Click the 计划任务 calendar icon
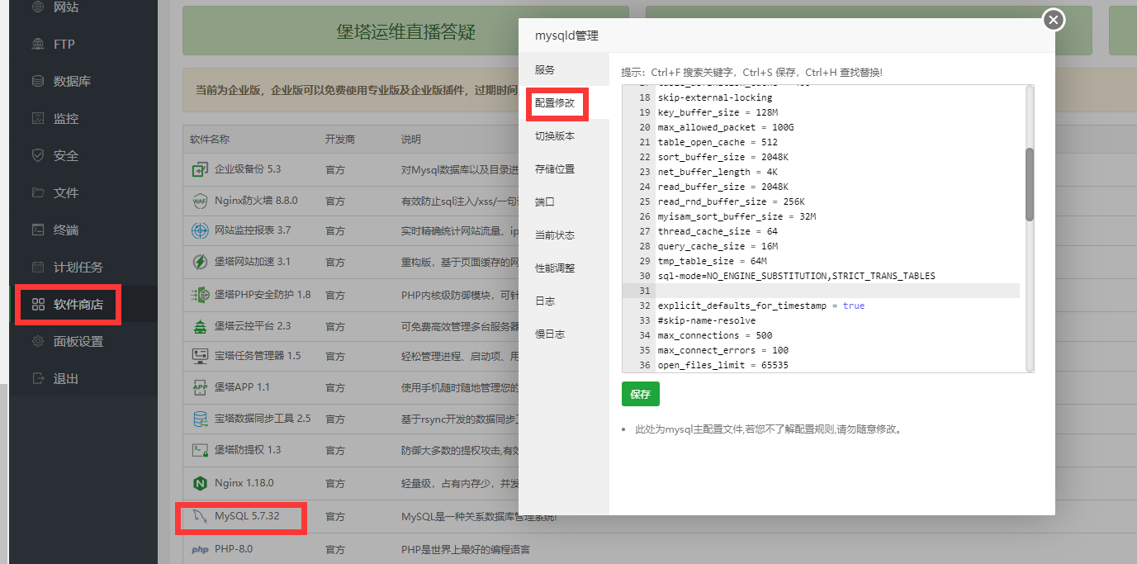The height and width of the screenshot is (564, 1137). pyautogui.click(x=37, y=268)
